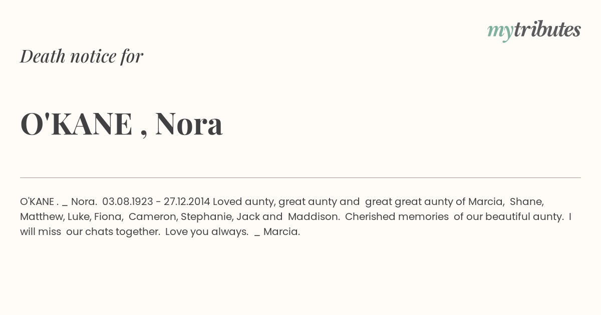Click the name "Maddison." in the notice
The image size is (601, 315).
click(x=314, y=216)
